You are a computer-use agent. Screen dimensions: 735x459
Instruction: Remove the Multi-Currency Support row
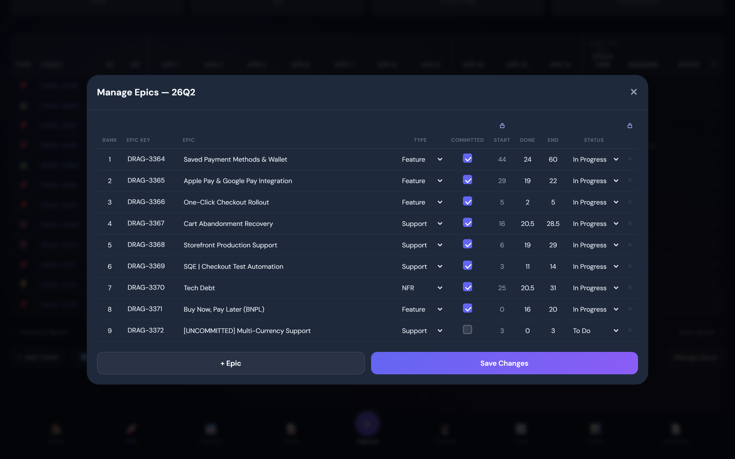pos(630,330)
